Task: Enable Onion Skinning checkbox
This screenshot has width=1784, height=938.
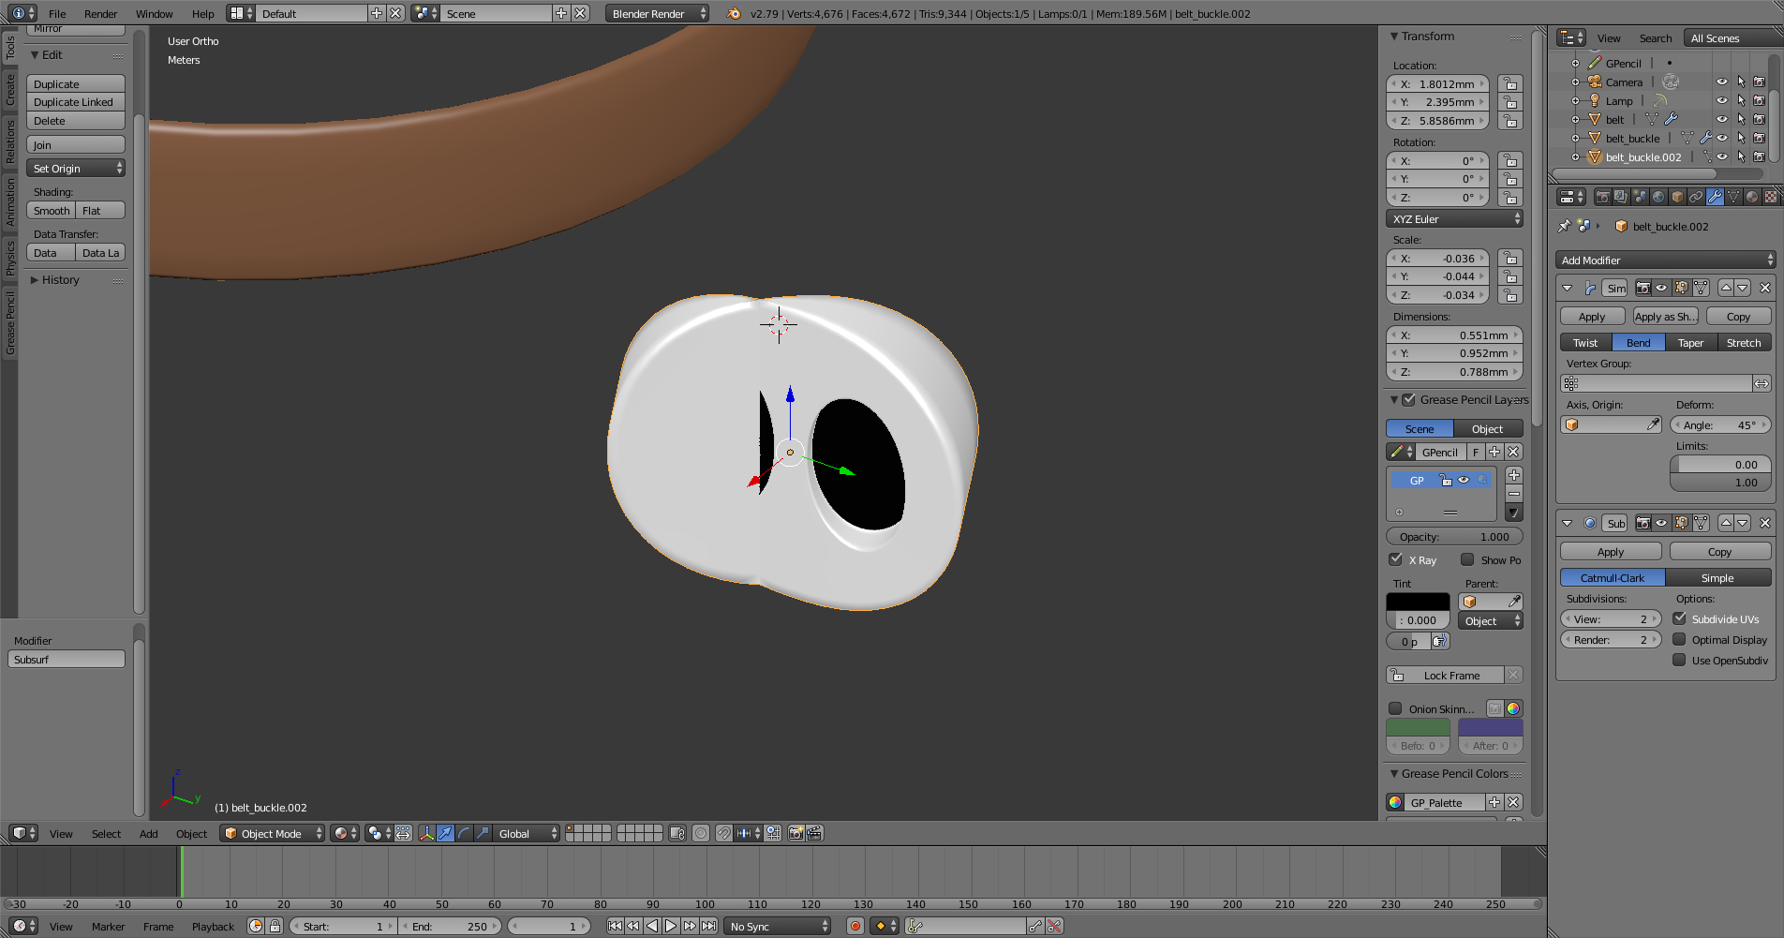Action: tap(1395, 708)
